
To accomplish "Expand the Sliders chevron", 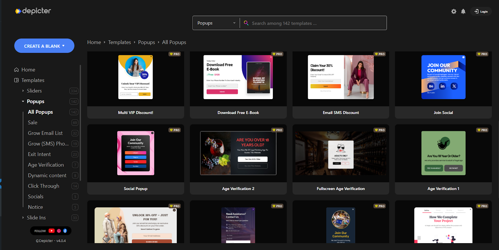I will click(x=23, y=91).
